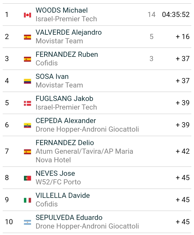This screenshot has width=194, height=235.
Task: Open the W52/FC Porto team page
Action: tap(58, 182)
